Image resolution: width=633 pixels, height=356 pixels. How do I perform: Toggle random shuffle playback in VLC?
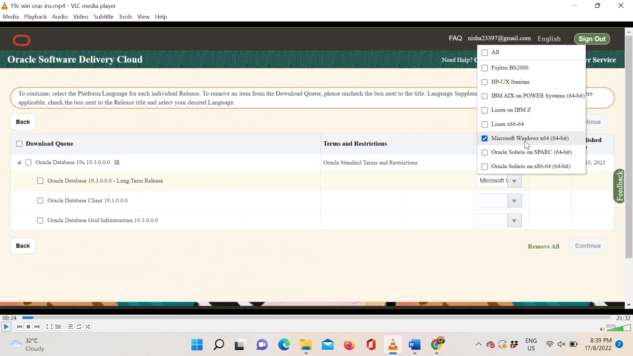point(88,327)
